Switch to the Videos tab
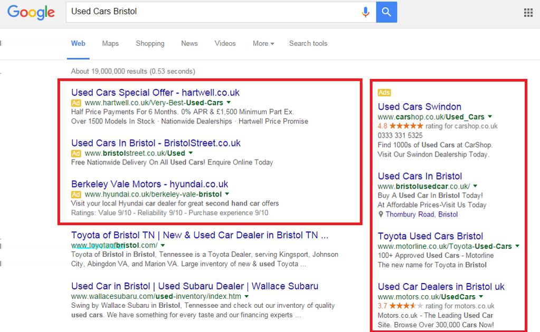 point(225,44)
